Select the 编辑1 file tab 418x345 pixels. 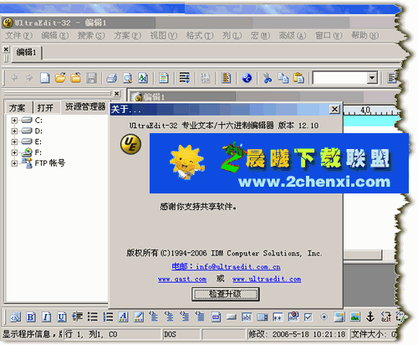coord(27,52)
